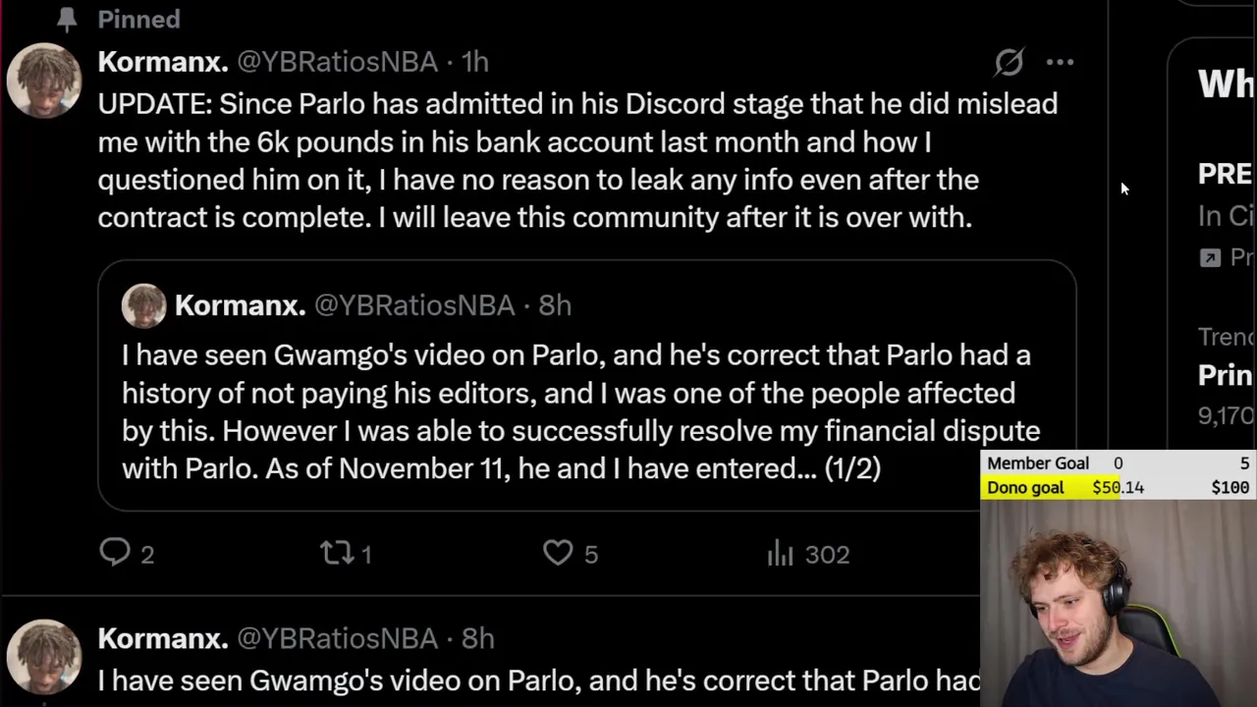Click the reply icon on pinned post
Viewport: 1257px width, 707px height.
(x=115, y=553)
